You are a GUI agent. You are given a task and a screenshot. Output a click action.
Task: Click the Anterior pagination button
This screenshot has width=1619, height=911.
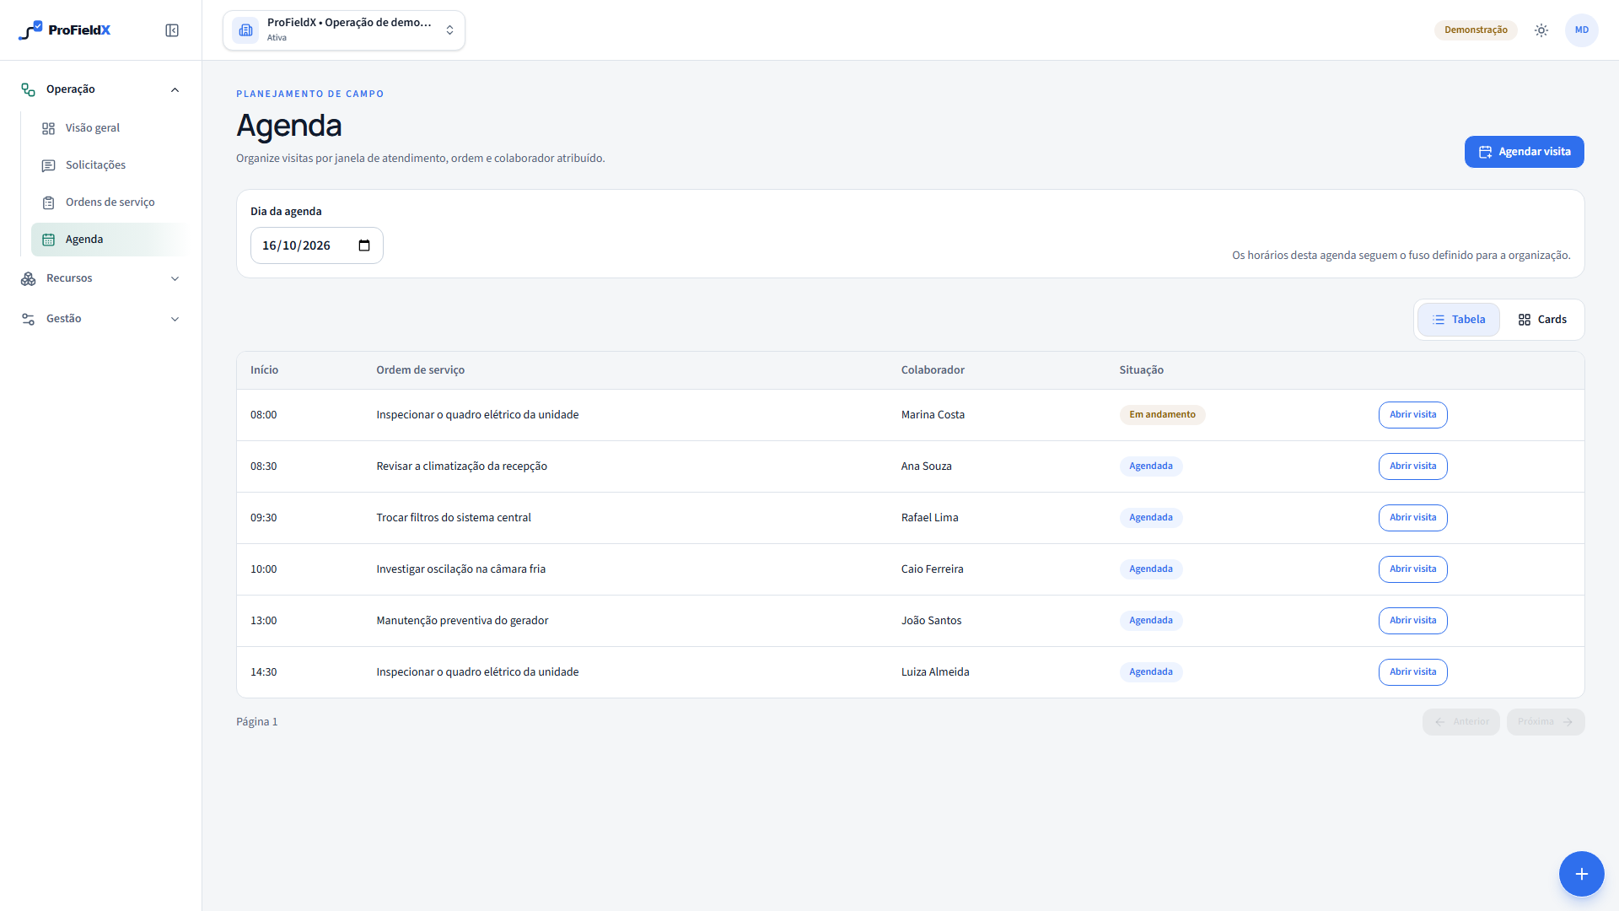(1460, 722)
